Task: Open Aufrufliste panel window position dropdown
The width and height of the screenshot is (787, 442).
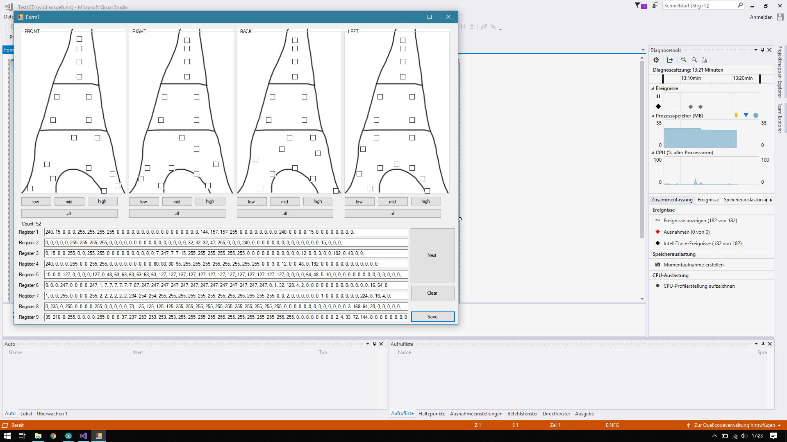Action: [x=756, y=344]
